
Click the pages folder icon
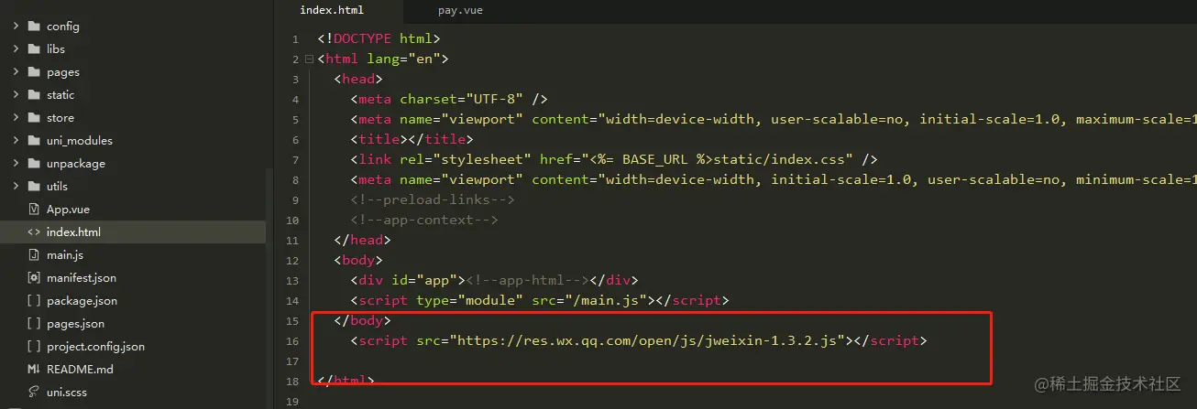(34, 72)
